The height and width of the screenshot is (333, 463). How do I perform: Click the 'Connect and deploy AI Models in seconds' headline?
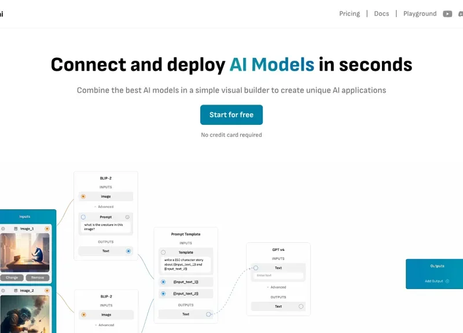coord(231,65)
